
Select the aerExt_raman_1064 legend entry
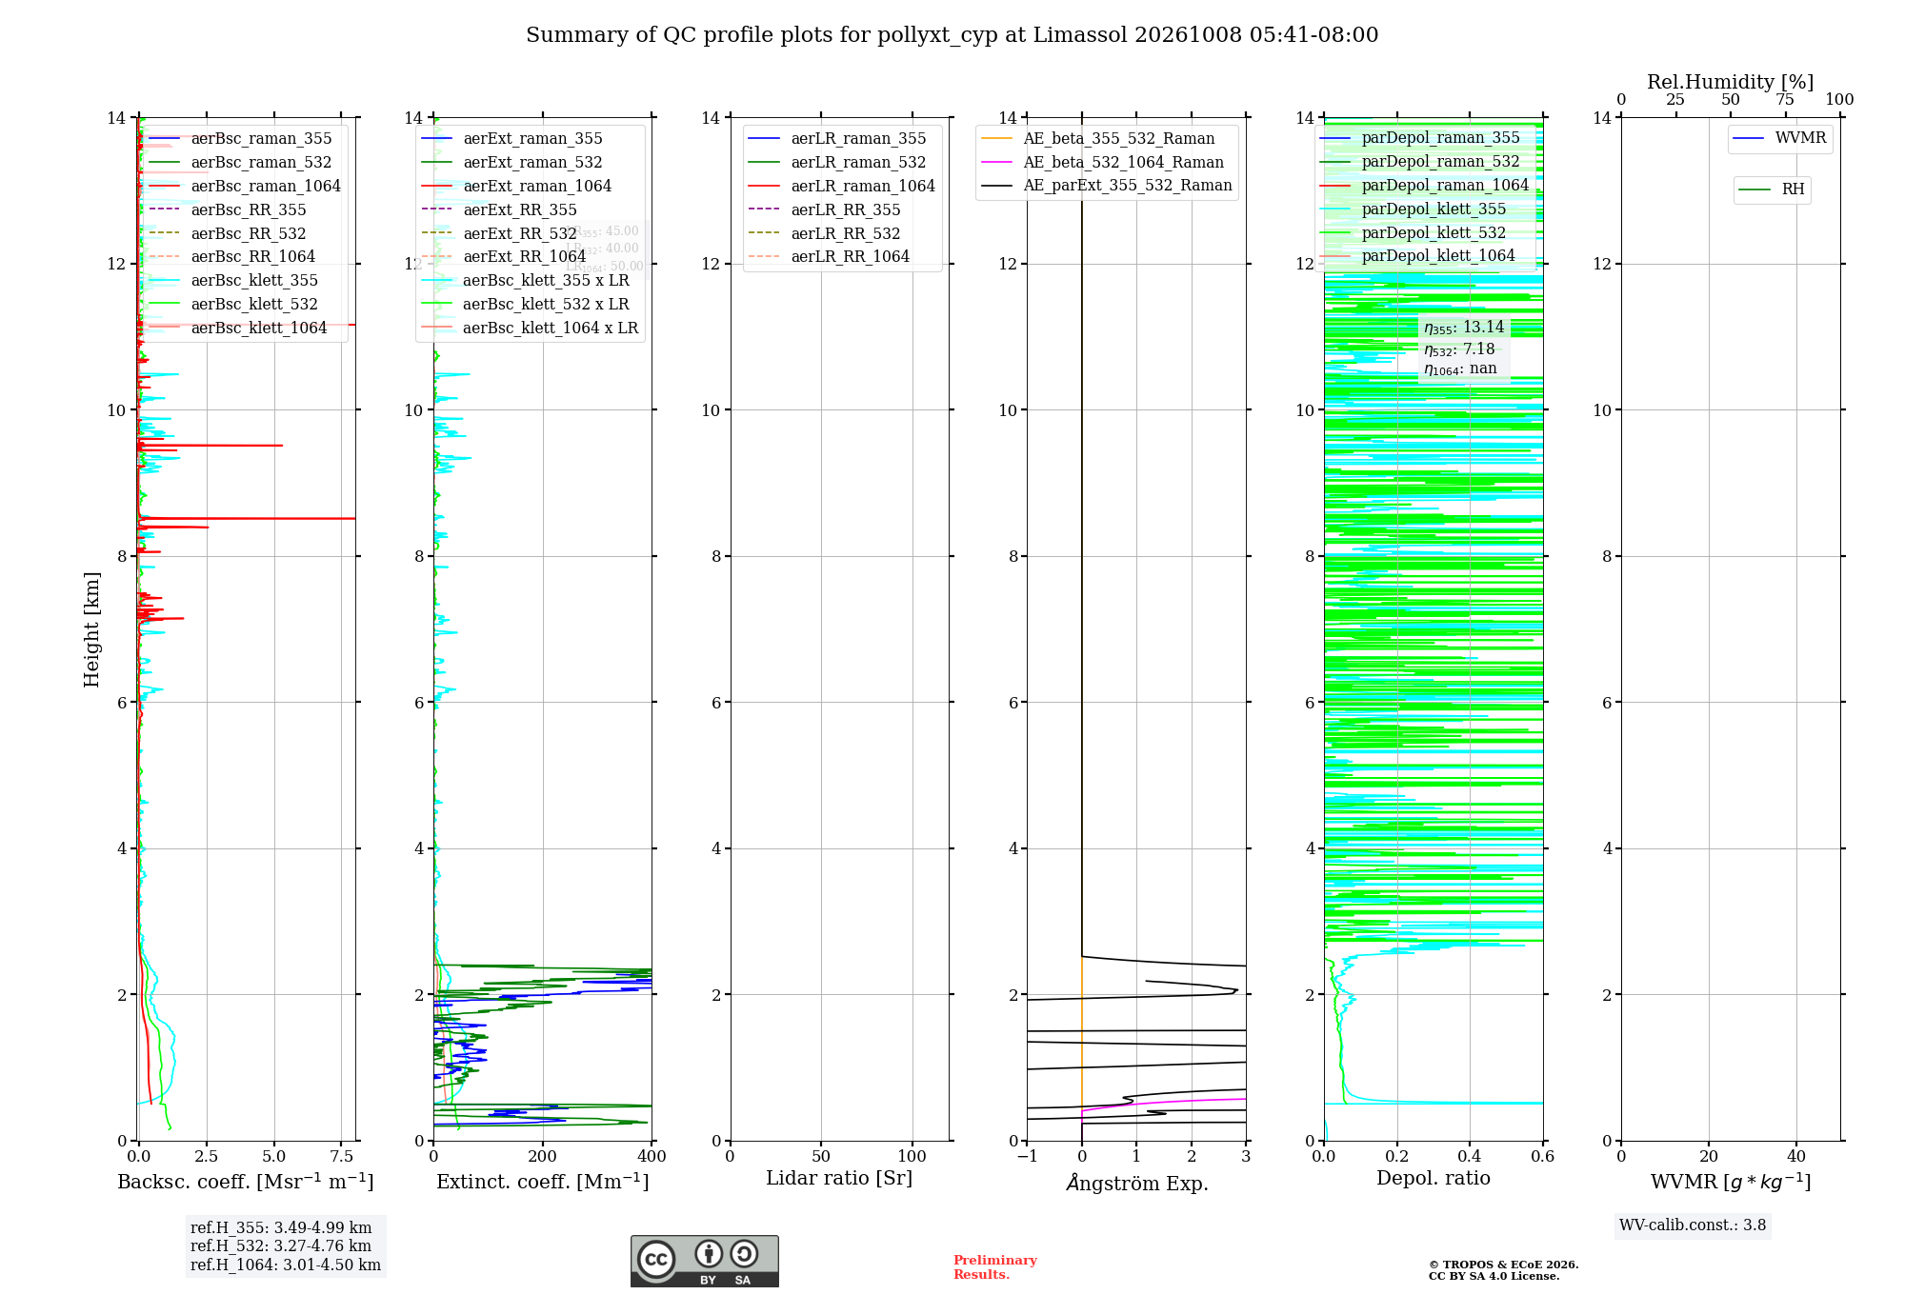click(x=516, y=186)
